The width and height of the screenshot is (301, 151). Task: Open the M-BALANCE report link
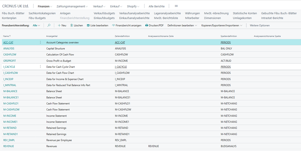pos(10,91)
